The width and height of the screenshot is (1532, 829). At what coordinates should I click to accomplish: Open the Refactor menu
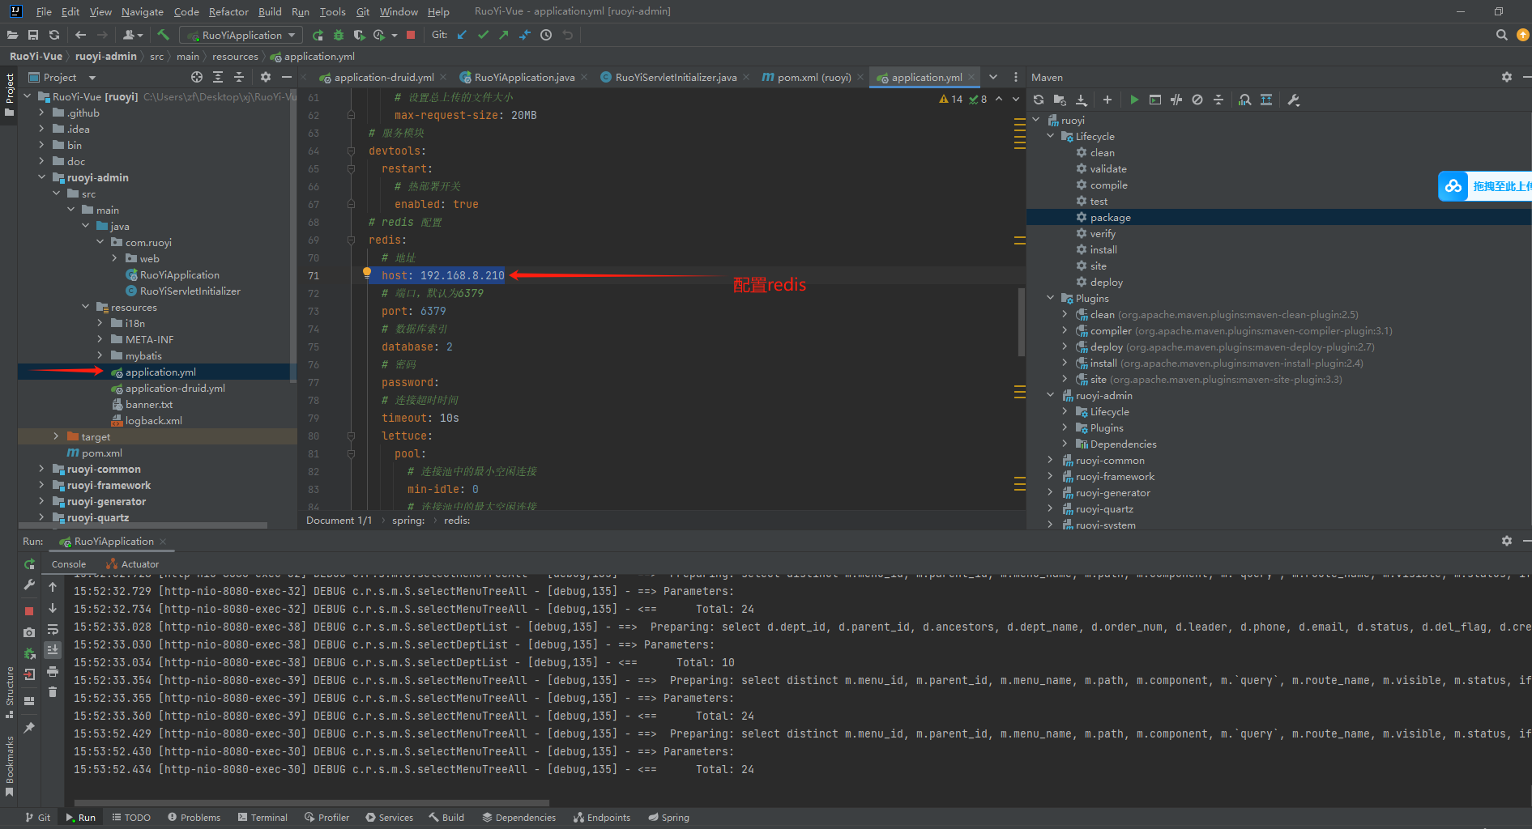point(228,11)
